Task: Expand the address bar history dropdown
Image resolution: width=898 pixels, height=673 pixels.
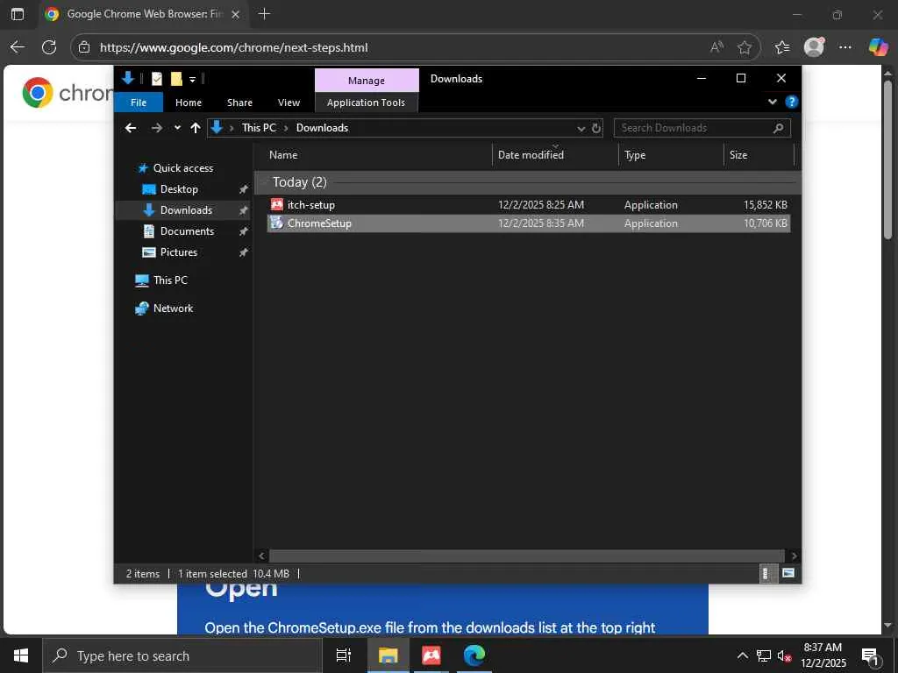Action: (x=581, y=128)
